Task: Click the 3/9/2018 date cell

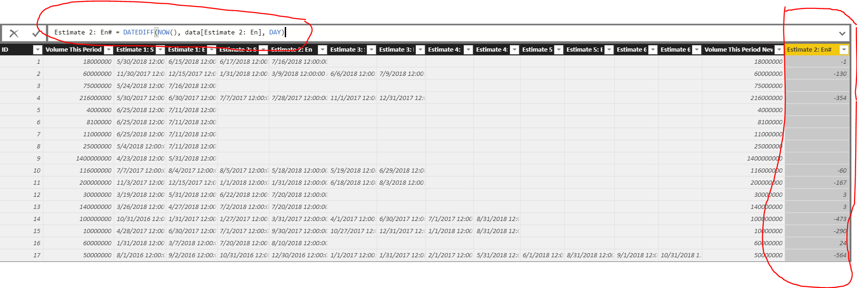Action: tap(299, 74)
